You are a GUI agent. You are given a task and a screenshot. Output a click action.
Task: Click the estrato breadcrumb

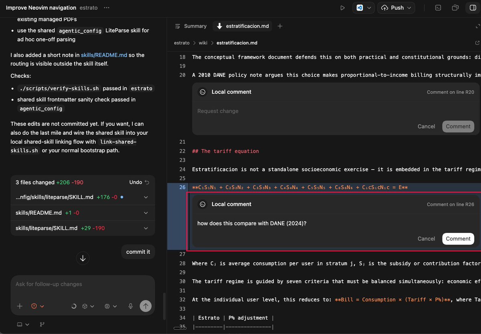tap(182, 43)
